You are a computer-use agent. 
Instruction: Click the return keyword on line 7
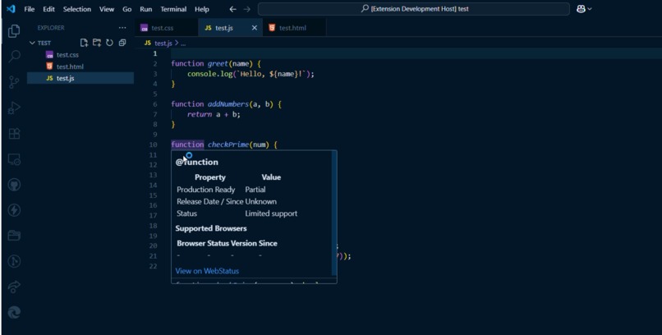(x=200, y=114)
